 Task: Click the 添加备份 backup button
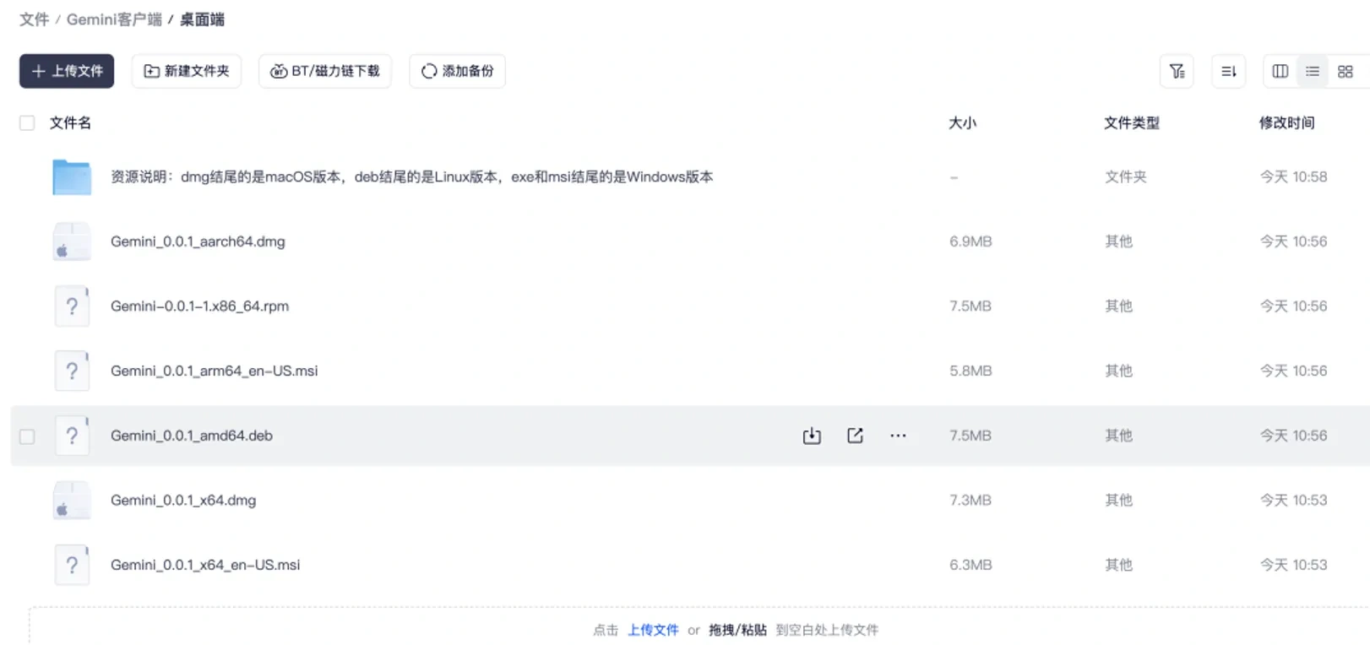click(x=457, y=72)
